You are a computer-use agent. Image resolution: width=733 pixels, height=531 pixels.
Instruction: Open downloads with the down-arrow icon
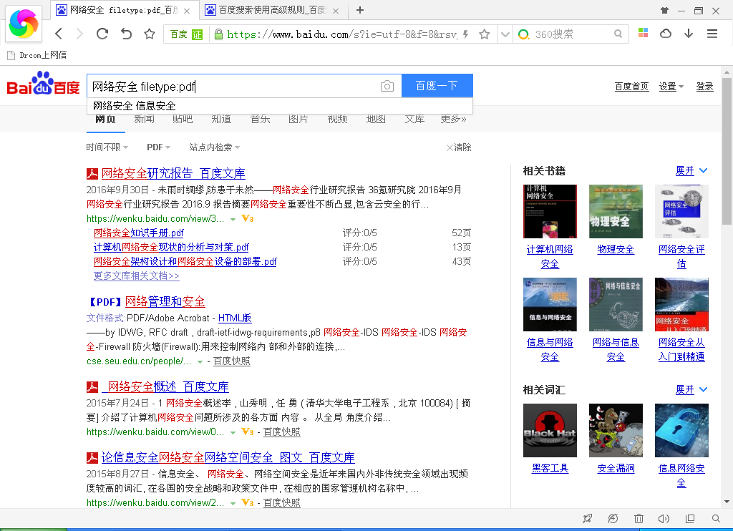pos(689,33)
